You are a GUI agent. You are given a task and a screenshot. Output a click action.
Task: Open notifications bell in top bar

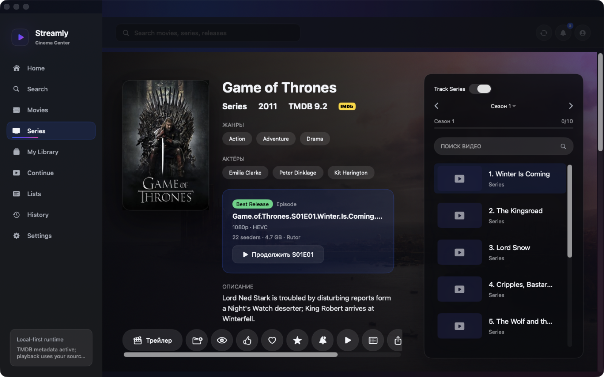click(x=563, y=33)
